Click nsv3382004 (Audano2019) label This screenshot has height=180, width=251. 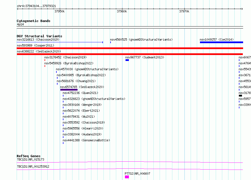point(82,134)
